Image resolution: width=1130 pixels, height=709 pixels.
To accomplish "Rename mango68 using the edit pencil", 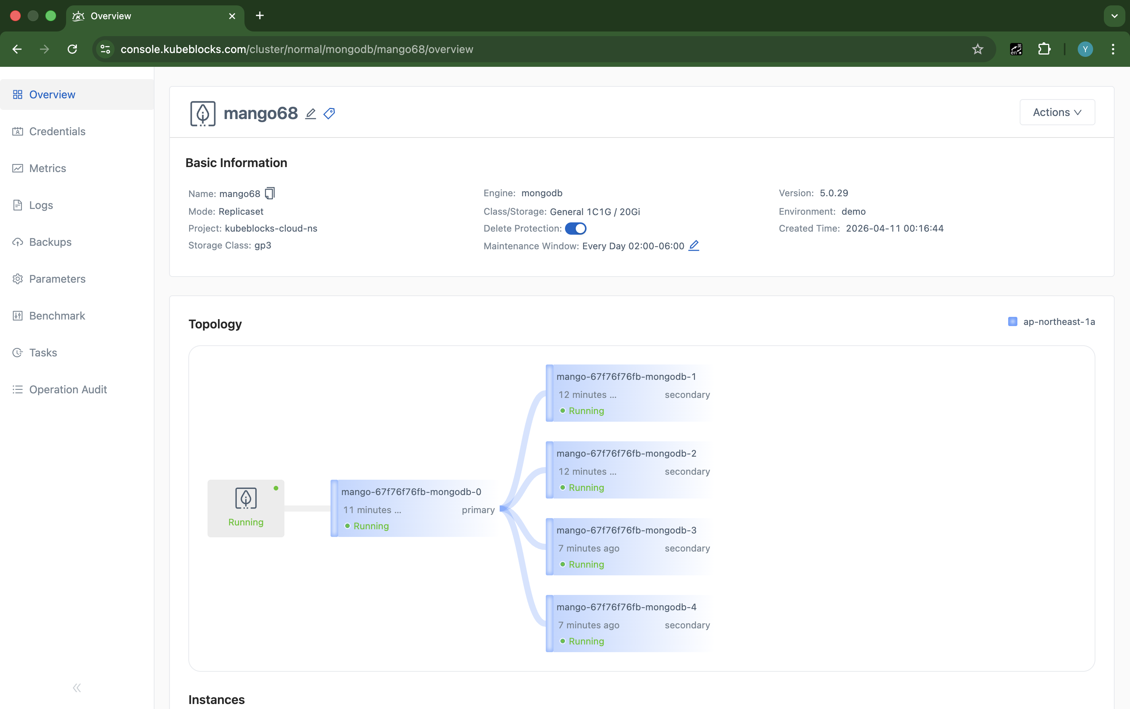I will pyautogui.click(x=311, y=113).
